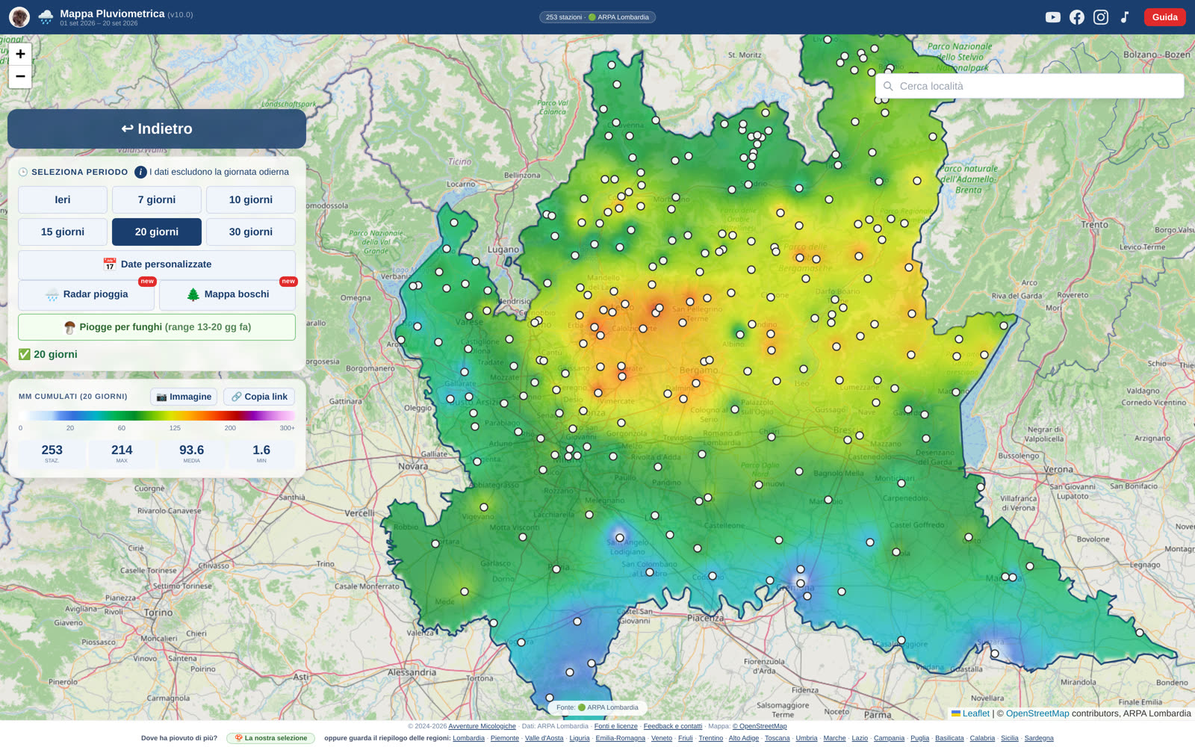The width and height of the screenshot is (1195, 747).
Task: Open the Radar pioggia view
Action: [87, 294]
